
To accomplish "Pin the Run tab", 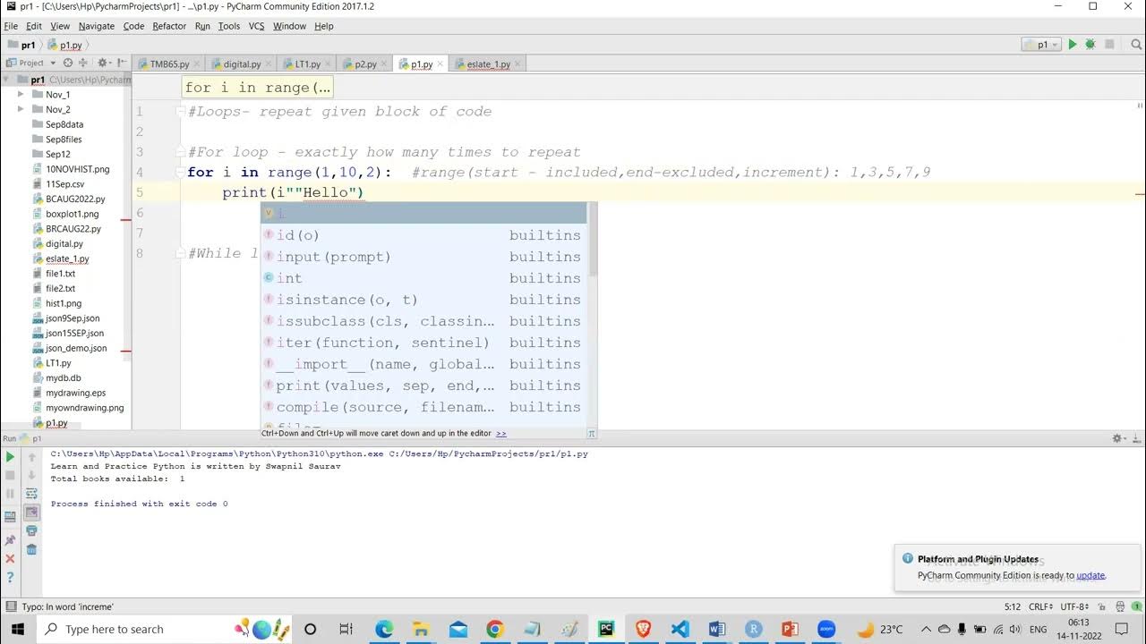I will 11,539.
